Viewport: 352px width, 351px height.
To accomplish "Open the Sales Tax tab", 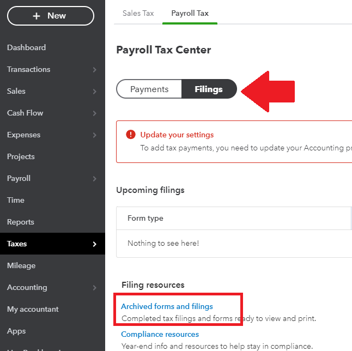I will (138, 13).
